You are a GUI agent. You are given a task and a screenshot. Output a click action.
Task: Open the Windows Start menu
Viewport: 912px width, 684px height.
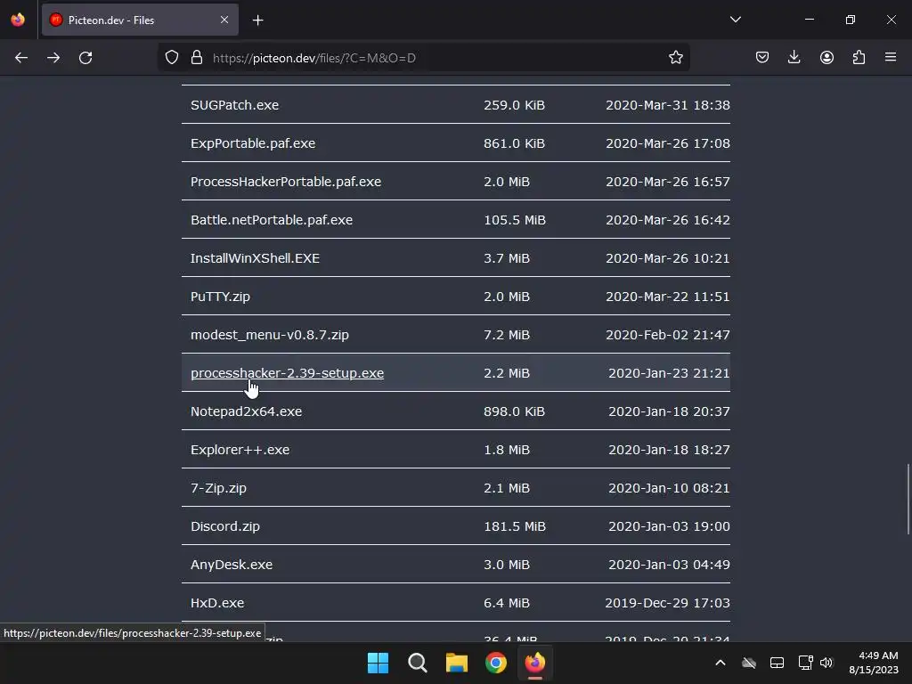tap(378, 663)
